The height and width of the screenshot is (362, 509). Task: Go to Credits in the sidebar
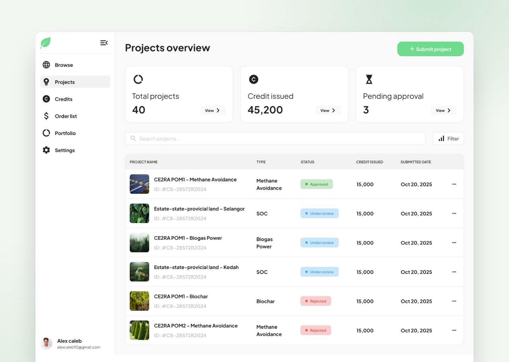(x=75, y=99)
